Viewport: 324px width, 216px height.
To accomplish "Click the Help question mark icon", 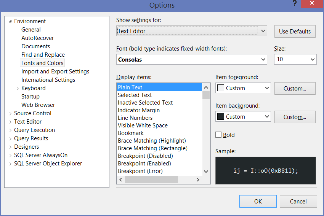I will 294,4.
